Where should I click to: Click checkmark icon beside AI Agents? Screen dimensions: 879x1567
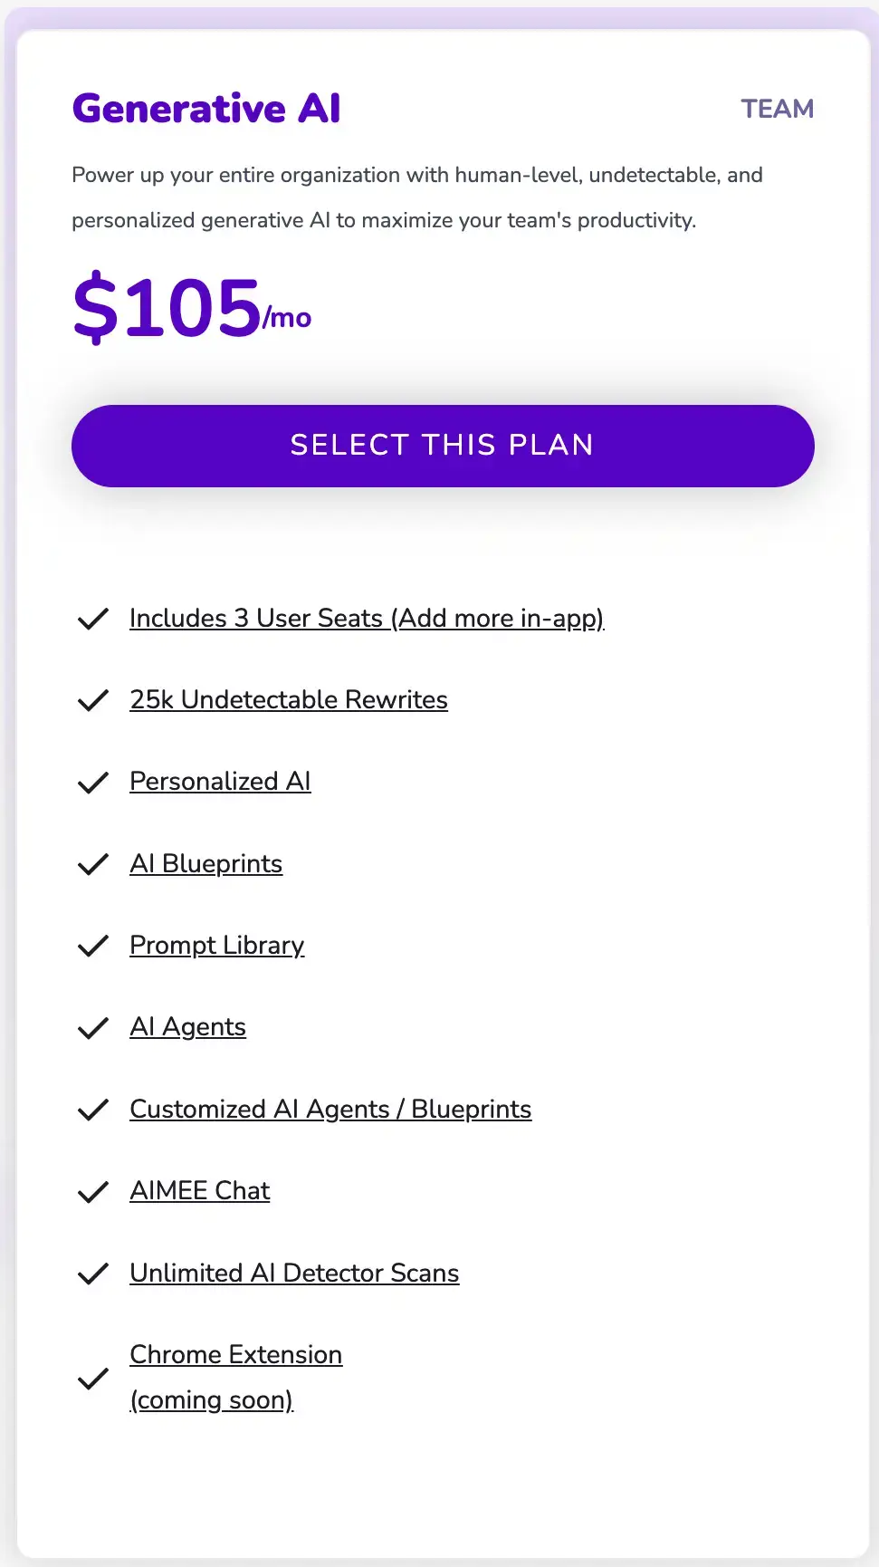point(93,1028)
